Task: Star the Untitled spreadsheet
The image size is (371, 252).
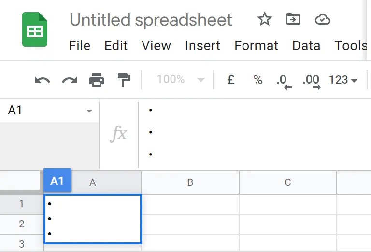Action: click(x=265, y=19)
